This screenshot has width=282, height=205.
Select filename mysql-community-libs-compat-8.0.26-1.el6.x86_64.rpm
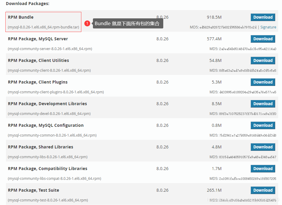point(55,179)
